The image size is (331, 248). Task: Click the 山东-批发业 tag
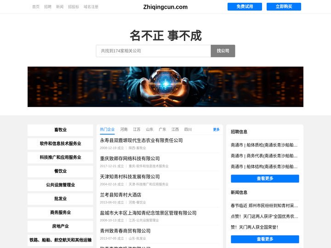(x=137, y=238)
